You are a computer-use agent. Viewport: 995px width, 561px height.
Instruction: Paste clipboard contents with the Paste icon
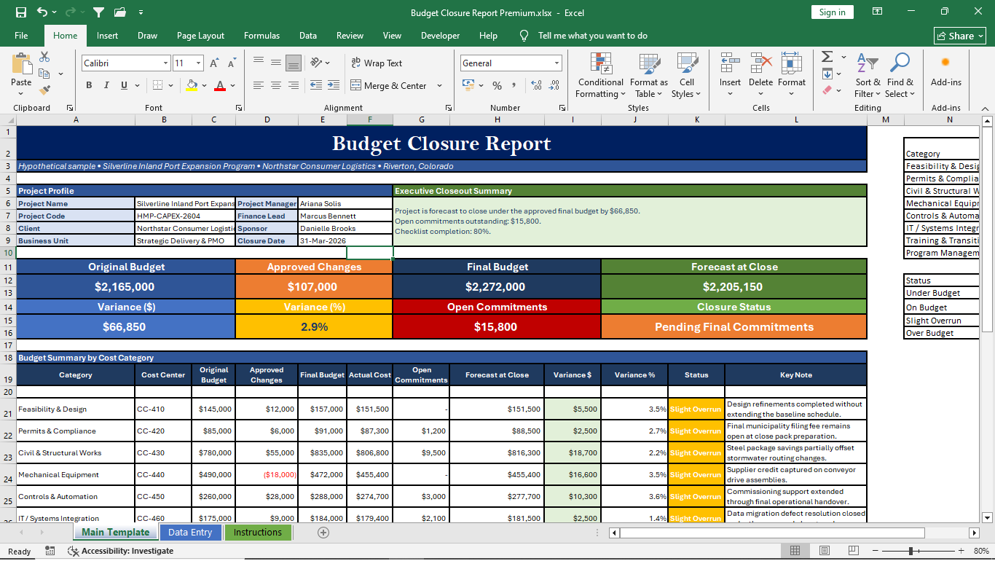[x=21, y=65]
